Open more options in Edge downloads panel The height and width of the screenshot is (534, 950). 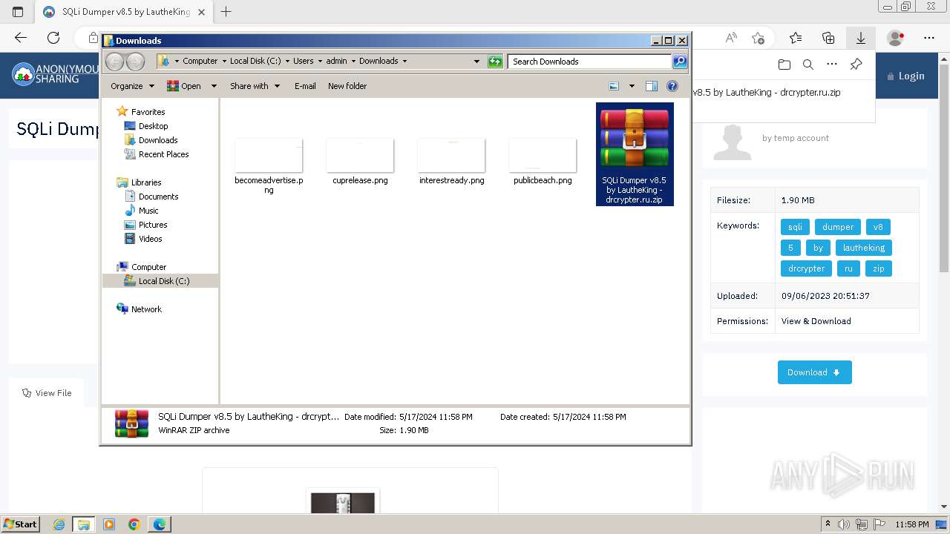click(x=832, y=65)
